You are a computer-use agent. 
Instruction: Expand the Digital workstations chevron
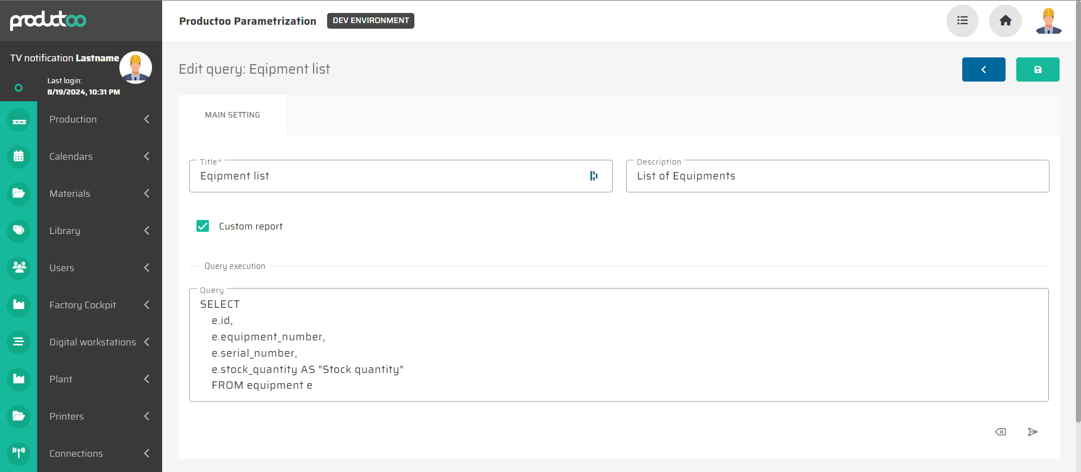click(147, 342)
